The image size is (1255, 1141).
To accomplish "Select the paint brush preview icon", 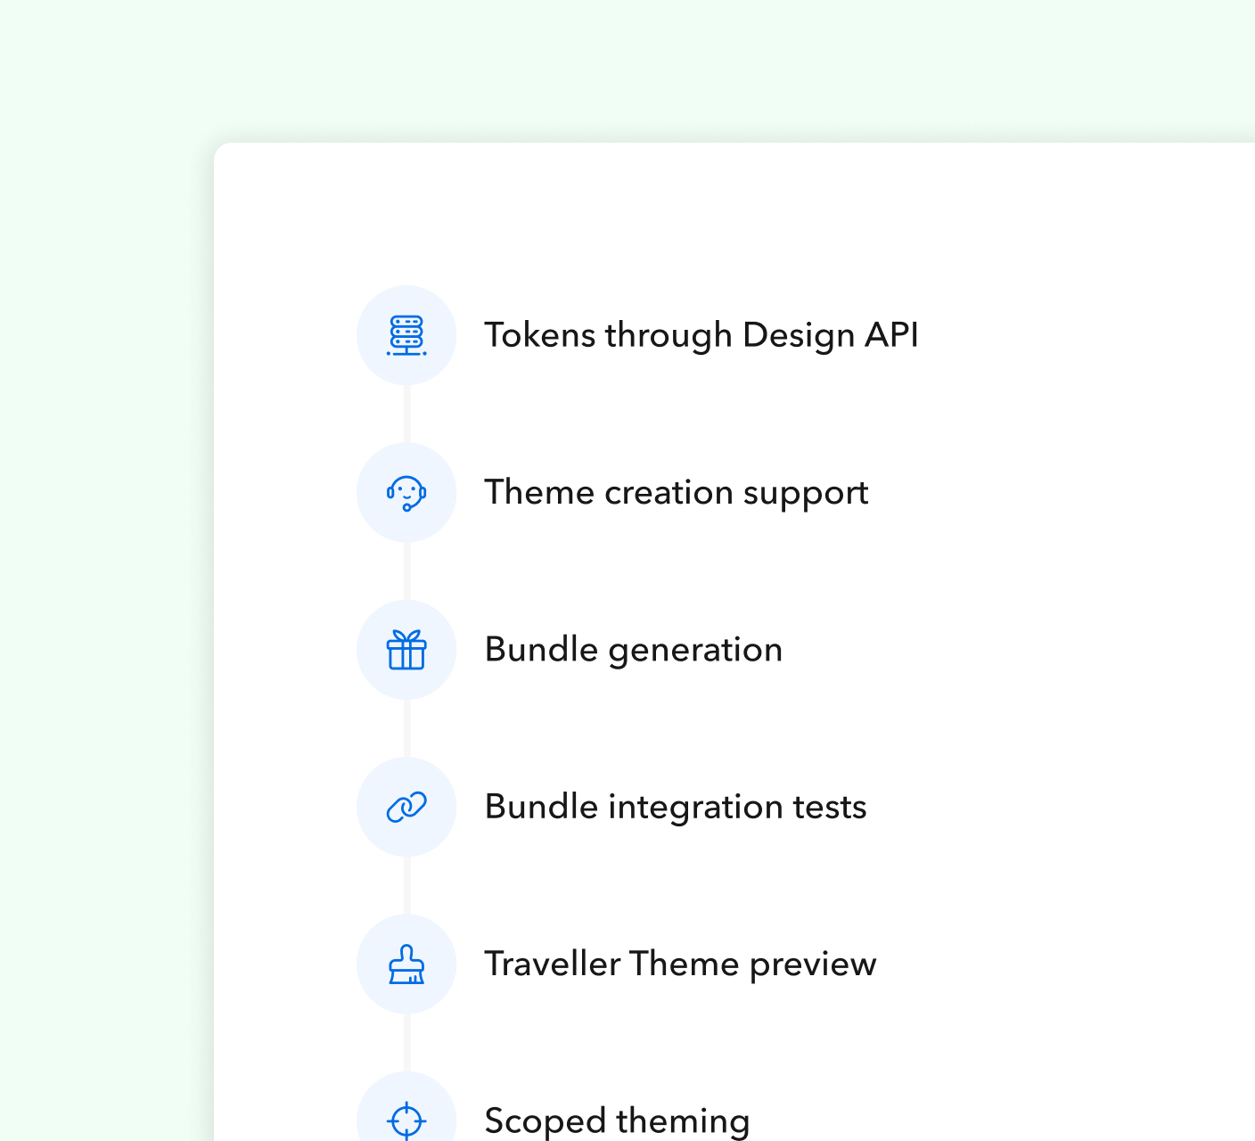I will pyautogui.click(x=406, y=964).
